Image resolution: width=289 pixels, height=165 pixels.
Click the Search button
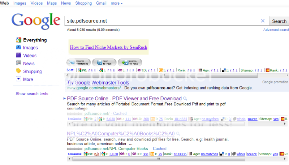[279, 21]
